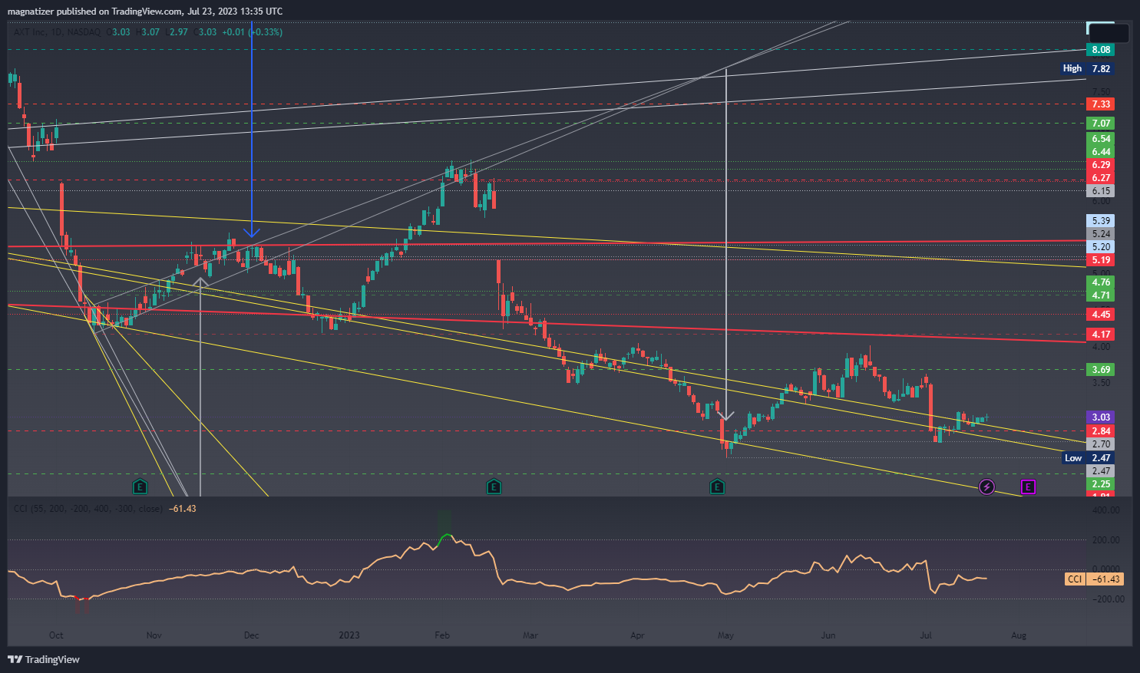
Task: Select the red 5.19 price label
Action: [1101, 260]
